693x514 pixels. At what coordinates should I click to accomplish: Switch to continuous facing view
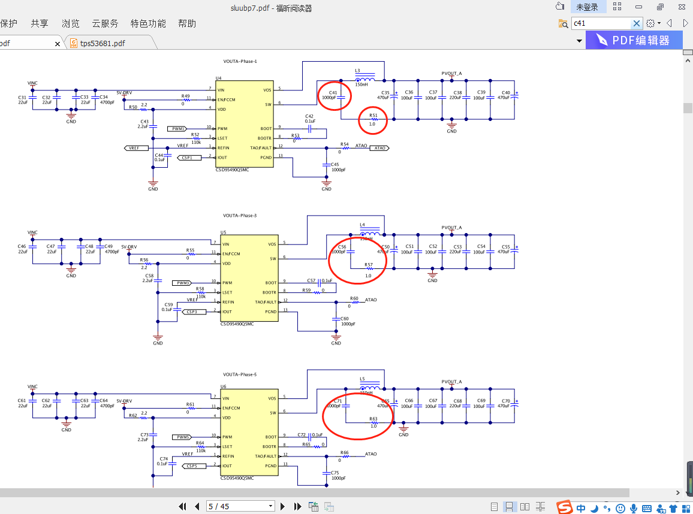point(540,507)
